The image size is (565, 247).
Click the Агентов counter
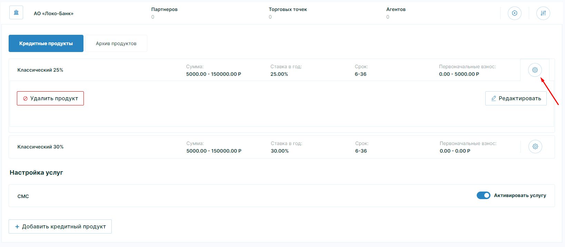(396, 13)
